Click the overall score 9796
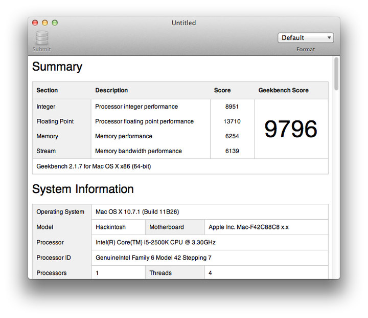The height and width of the screenshot is (318, 368). click(x=291, y=129)
